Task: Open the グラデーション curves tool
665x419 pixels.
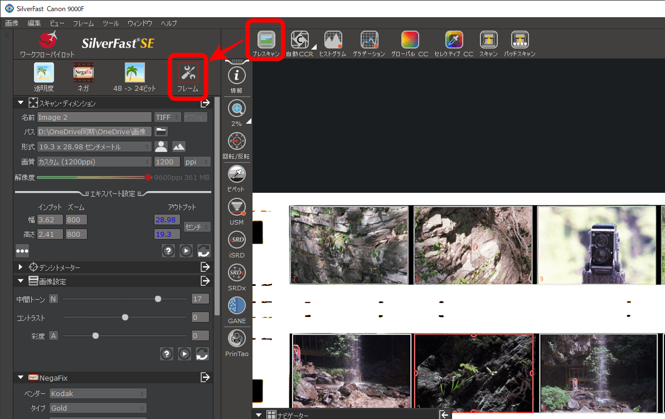Action: pyautogui.click(x=369, y=40)
